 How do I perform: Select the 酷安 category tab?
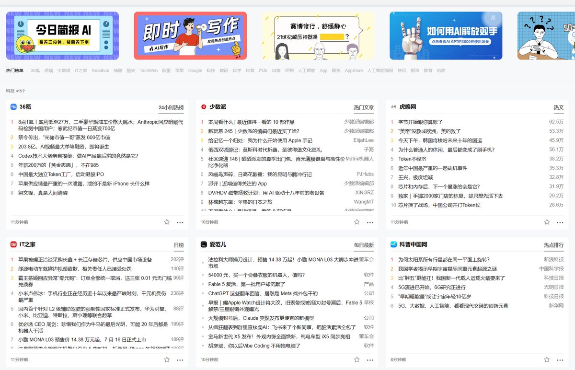click(x=131, y=70)
